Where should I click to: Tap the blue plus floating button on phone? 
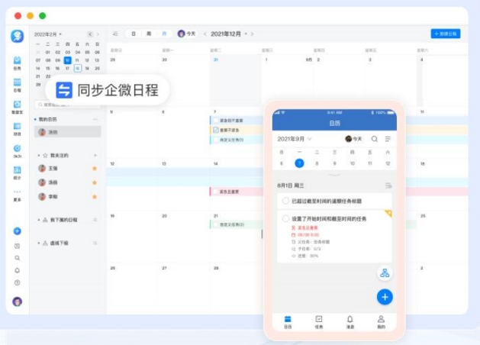pyautogui.click(x=385, y=297)
